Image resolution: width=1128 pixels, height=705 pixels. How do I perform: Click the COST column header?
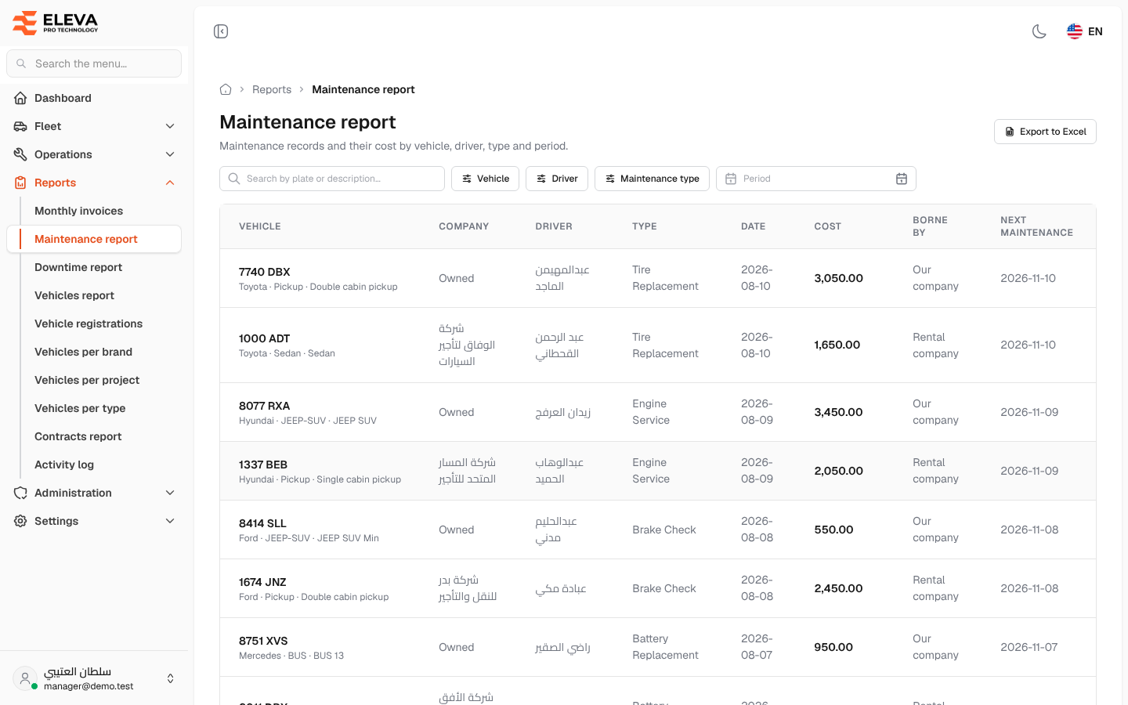827,226
